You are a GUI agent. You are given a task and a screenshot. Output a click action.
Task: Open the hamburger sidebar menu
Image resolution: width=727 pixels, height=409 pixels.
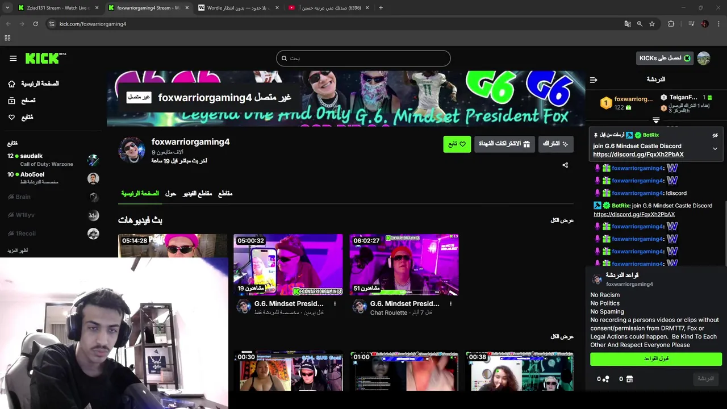pos(13,58)
